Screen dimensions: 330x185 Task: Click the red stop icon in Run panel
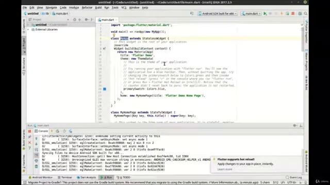click(x=30, y=132)
